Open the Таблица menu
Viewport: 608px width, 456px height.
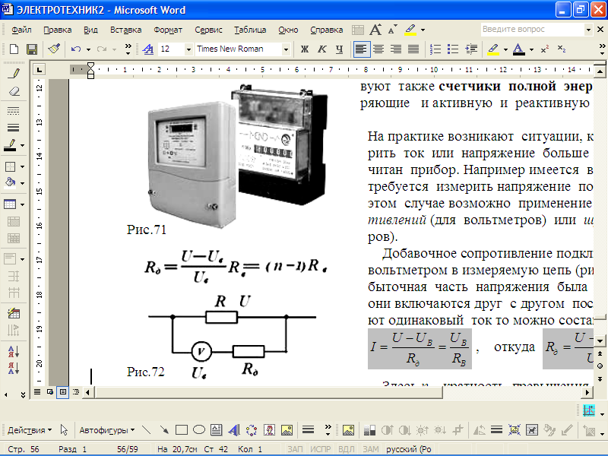click(x=250, y=30)
